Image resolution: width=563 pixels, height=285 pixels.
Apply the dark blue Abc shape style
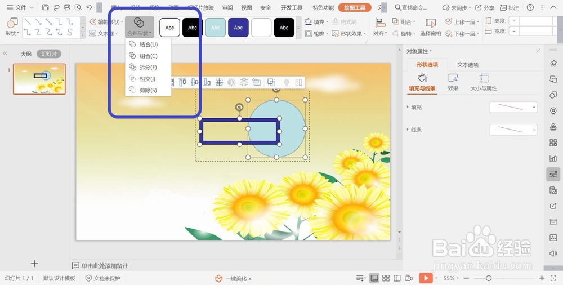coord(238,28)
